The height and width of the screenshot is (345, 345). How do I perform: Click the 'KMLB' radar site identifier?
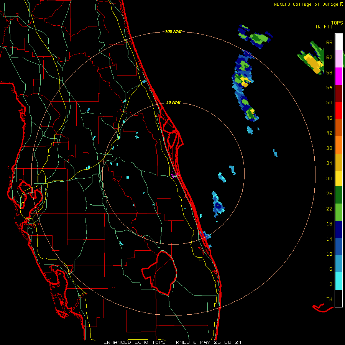pos(184,342)
